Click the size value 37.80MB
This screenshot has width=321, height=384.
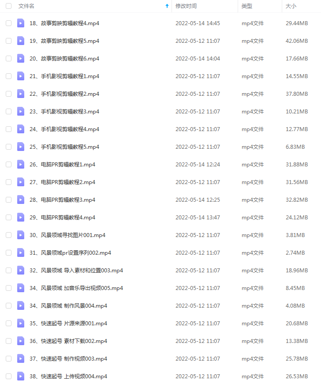(x=297, y=94)
